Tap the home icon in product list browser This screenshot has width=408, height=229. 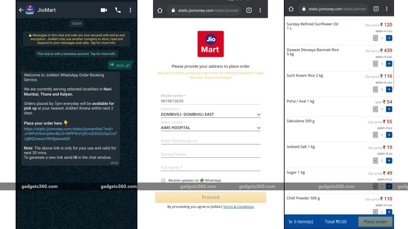291,9
